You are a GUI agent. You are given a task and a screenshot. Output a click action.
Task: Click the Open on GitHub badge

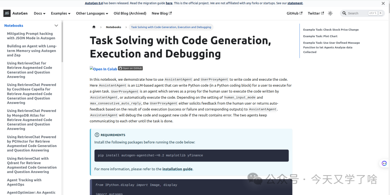tap(130, 68)
